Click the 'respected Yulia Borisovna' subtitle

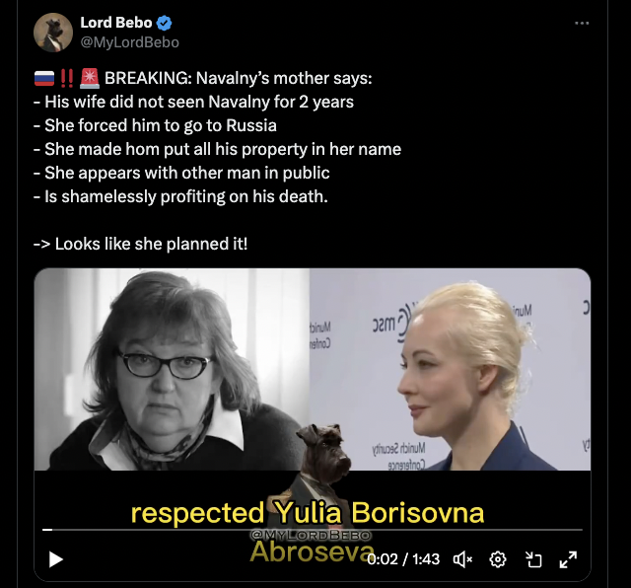[308, 513]
